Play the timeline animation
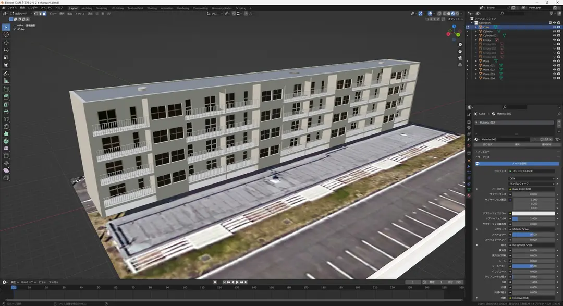563x306 pixels. [237, 283]
